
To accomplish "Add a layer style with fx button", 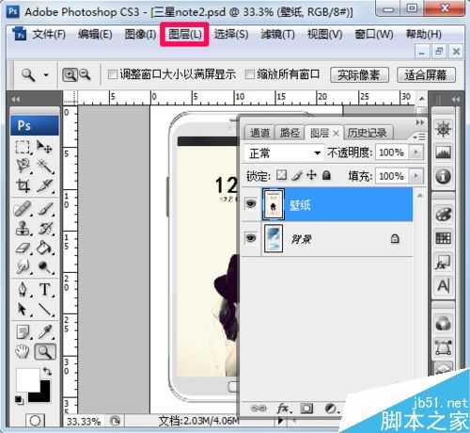I will (285, 409).
